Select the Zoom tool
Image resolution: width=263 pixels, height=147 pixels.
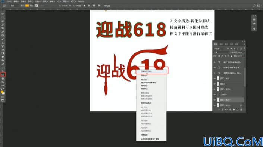pos(3,82)
